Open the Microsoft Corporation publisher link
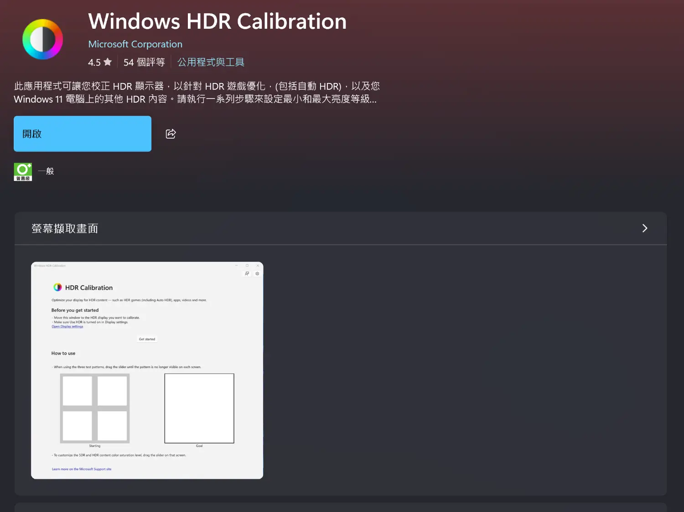 tap(135, 44)
